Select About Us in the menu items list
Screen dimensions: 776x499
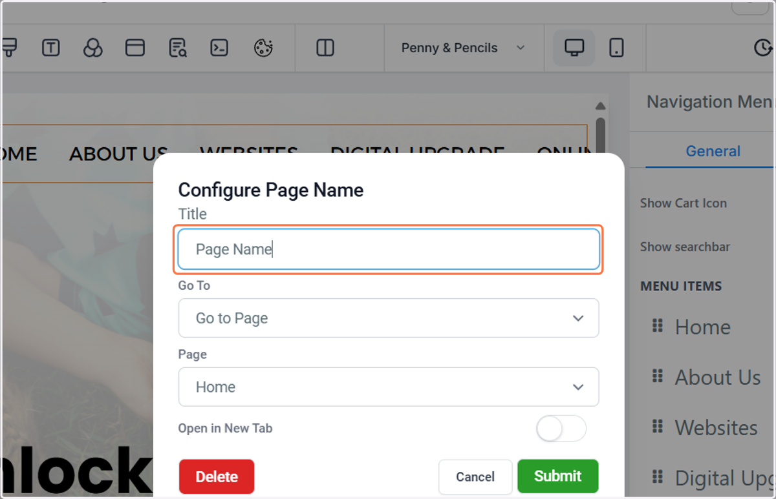point(718,377)
